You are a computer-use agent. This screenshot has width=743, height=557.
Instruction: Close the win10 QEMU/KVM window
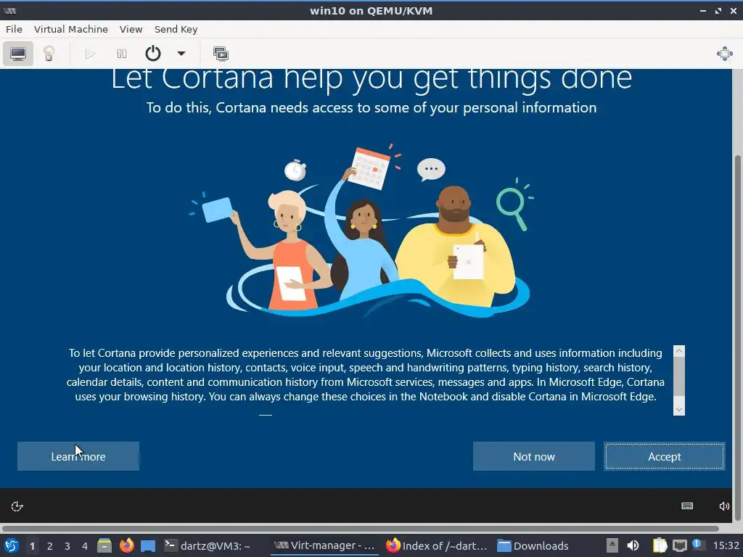(x=734, y=10)
